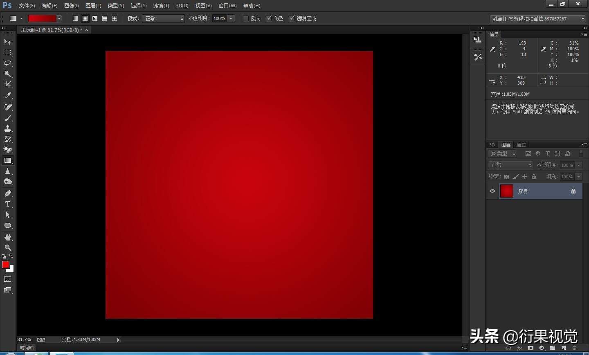Create a new layer group folder
The width and height of the screenshot is (589, 355).
553,348
